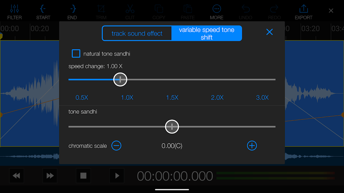Click the tone sandhi slider handle
Image resolution: width=344 pixels, height=193 pixels.
pos(172,127)
